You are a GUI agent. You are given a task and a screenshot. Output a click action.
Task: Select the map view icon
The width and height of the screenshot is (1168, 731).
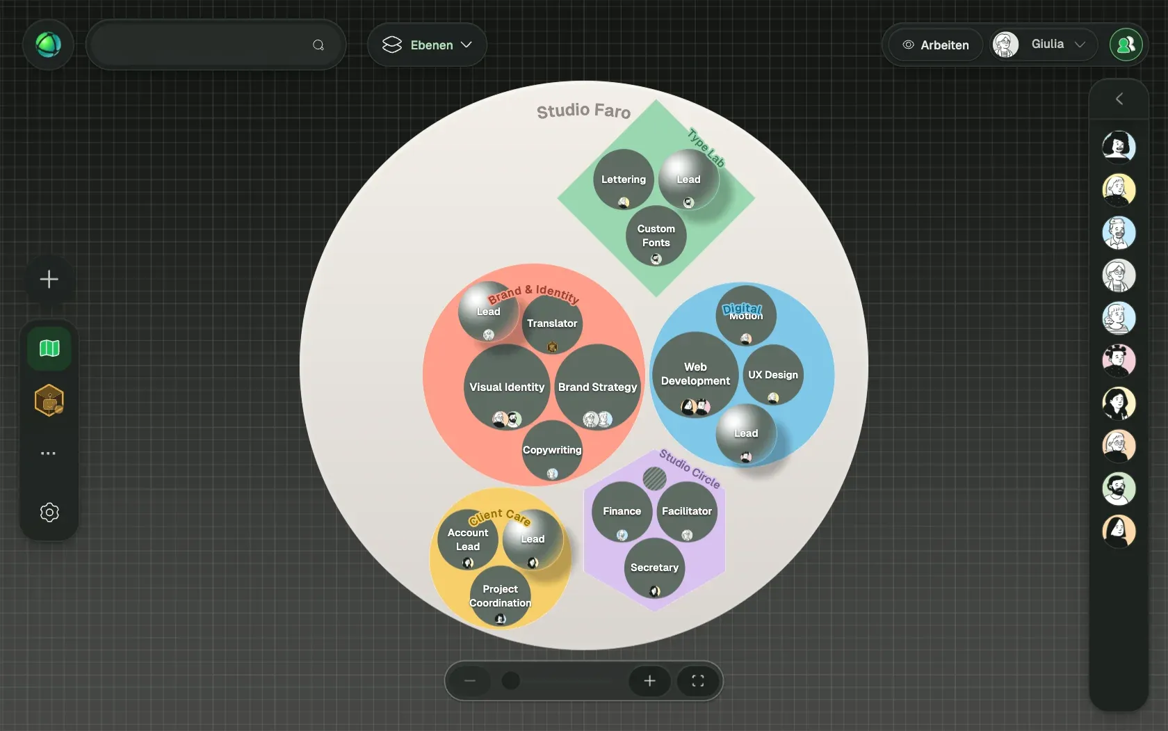point(49,348)
